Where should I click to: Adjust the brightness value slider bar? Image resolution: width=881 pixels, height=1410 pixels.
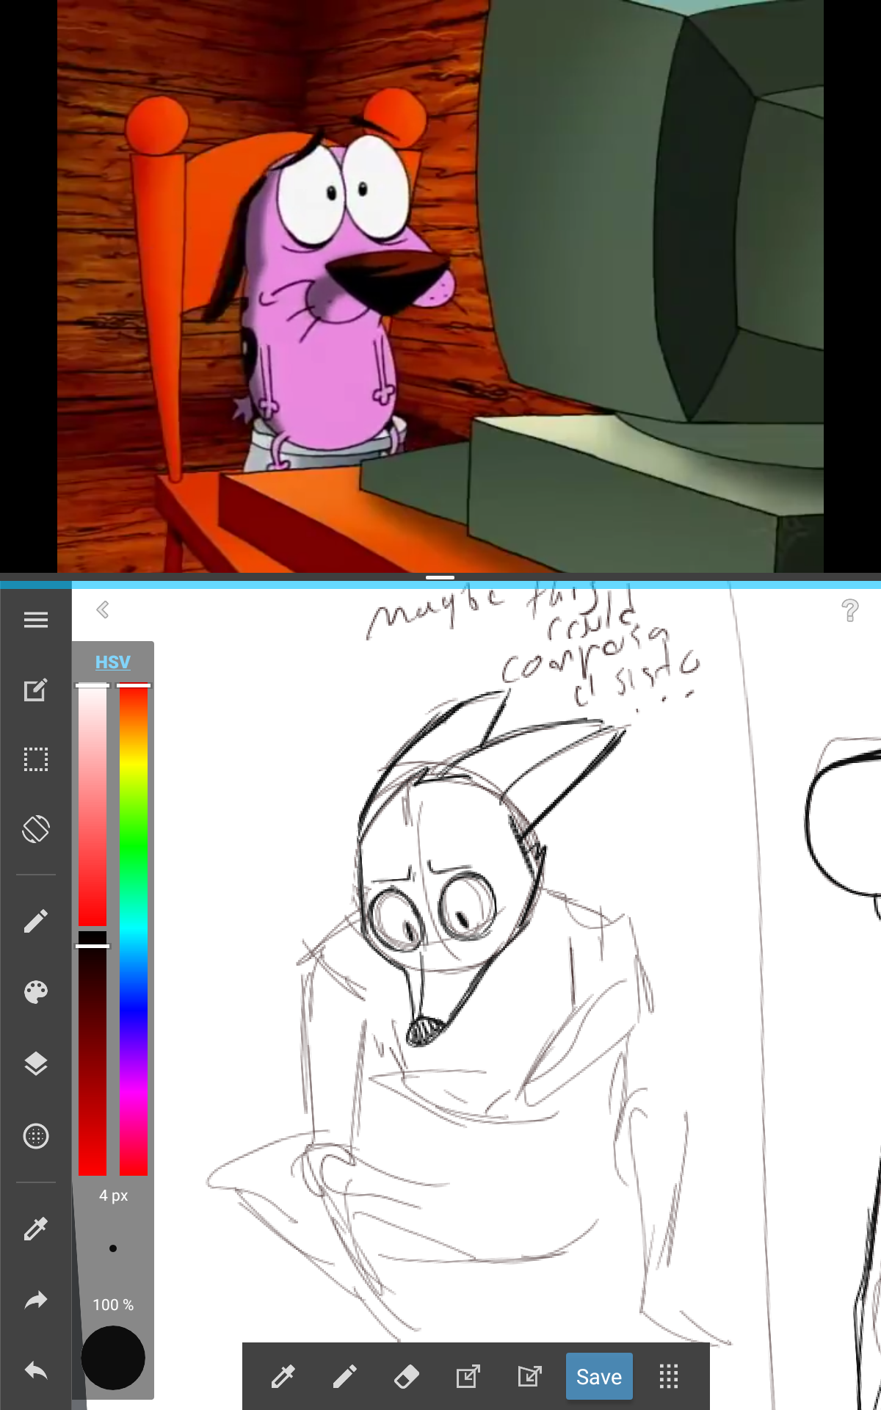[x=93, y=1054]
